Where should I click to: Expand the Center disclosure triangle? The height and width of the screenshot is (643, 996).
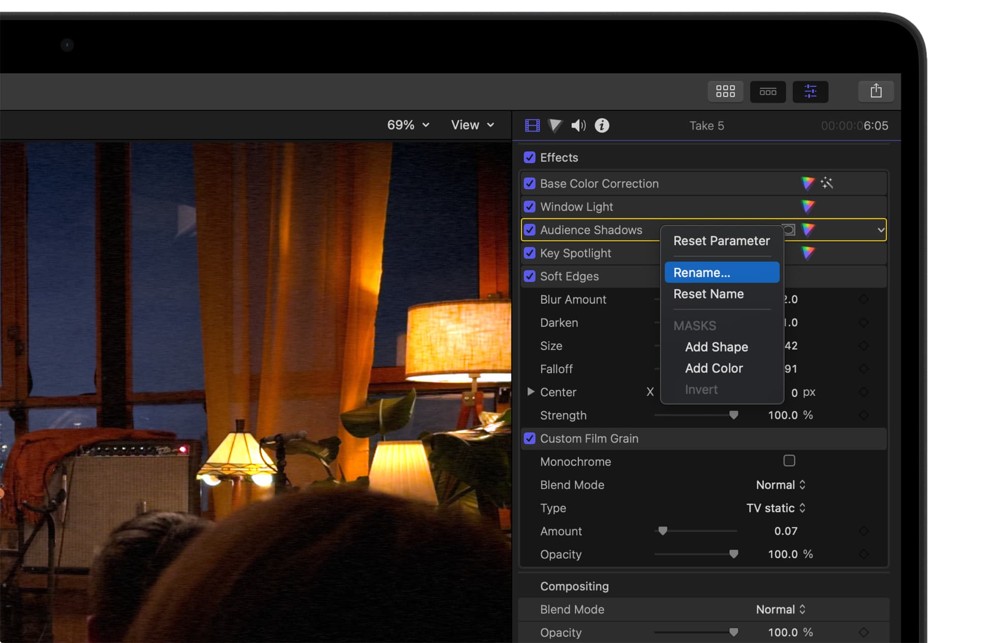click(x=531, y=391)
